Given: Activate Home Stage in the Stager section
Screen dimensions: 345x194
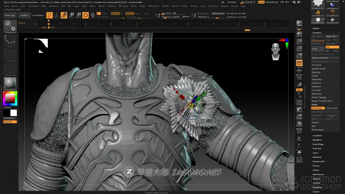Looking at the screenshot, I should click(317, 108).
